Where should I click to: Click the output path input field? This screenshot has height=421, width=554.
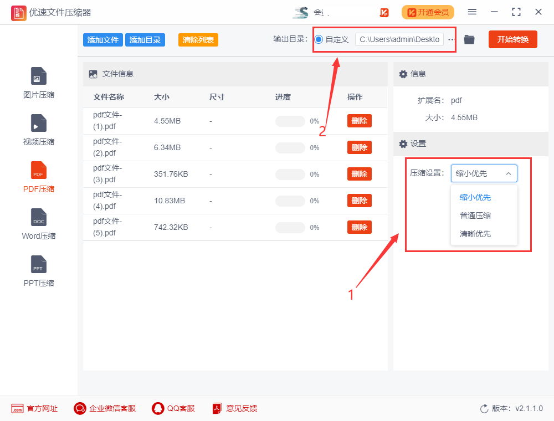(399, 39)
